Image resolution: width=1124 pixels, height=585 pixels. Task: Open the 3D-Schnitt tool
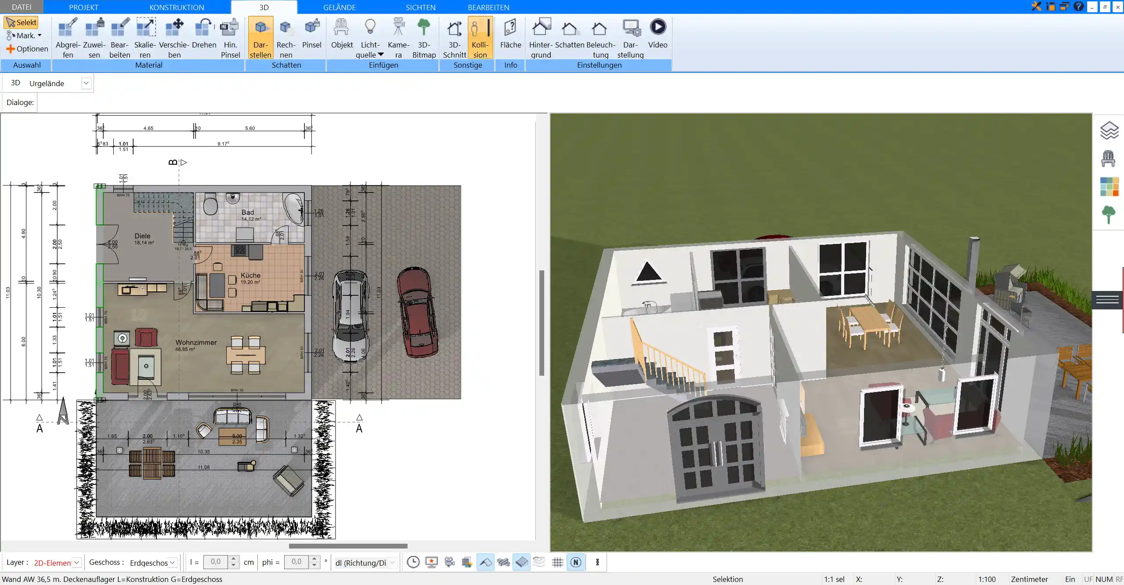454,38
